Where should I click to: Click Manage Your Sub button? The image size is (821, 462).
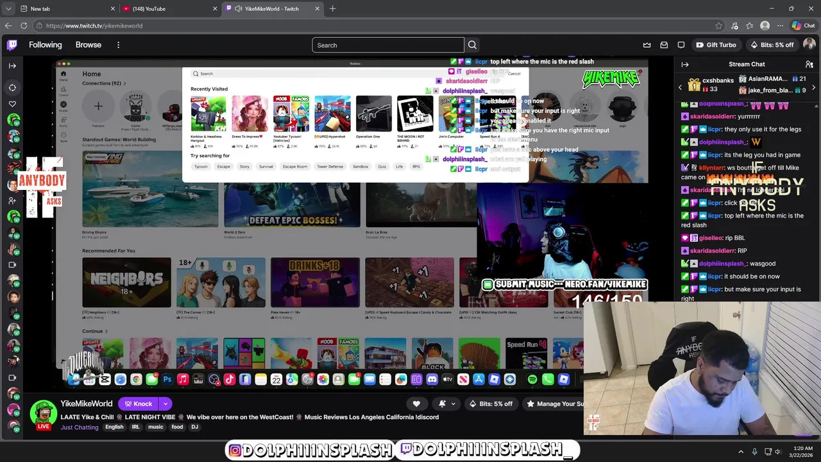(555, 404)
